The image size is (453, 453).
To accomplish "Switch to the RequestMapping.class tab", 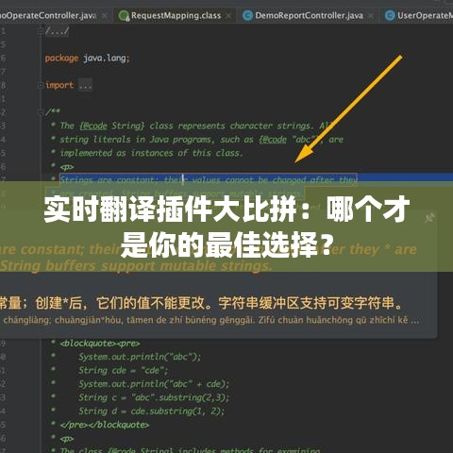I will 176,15.
